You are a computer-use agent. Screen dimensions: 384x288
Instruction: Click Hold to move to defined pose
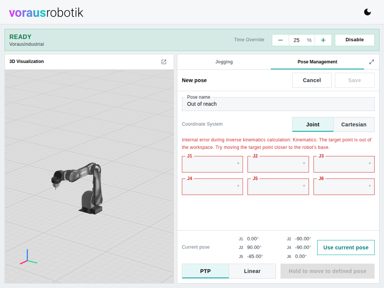tap(327, 271)
